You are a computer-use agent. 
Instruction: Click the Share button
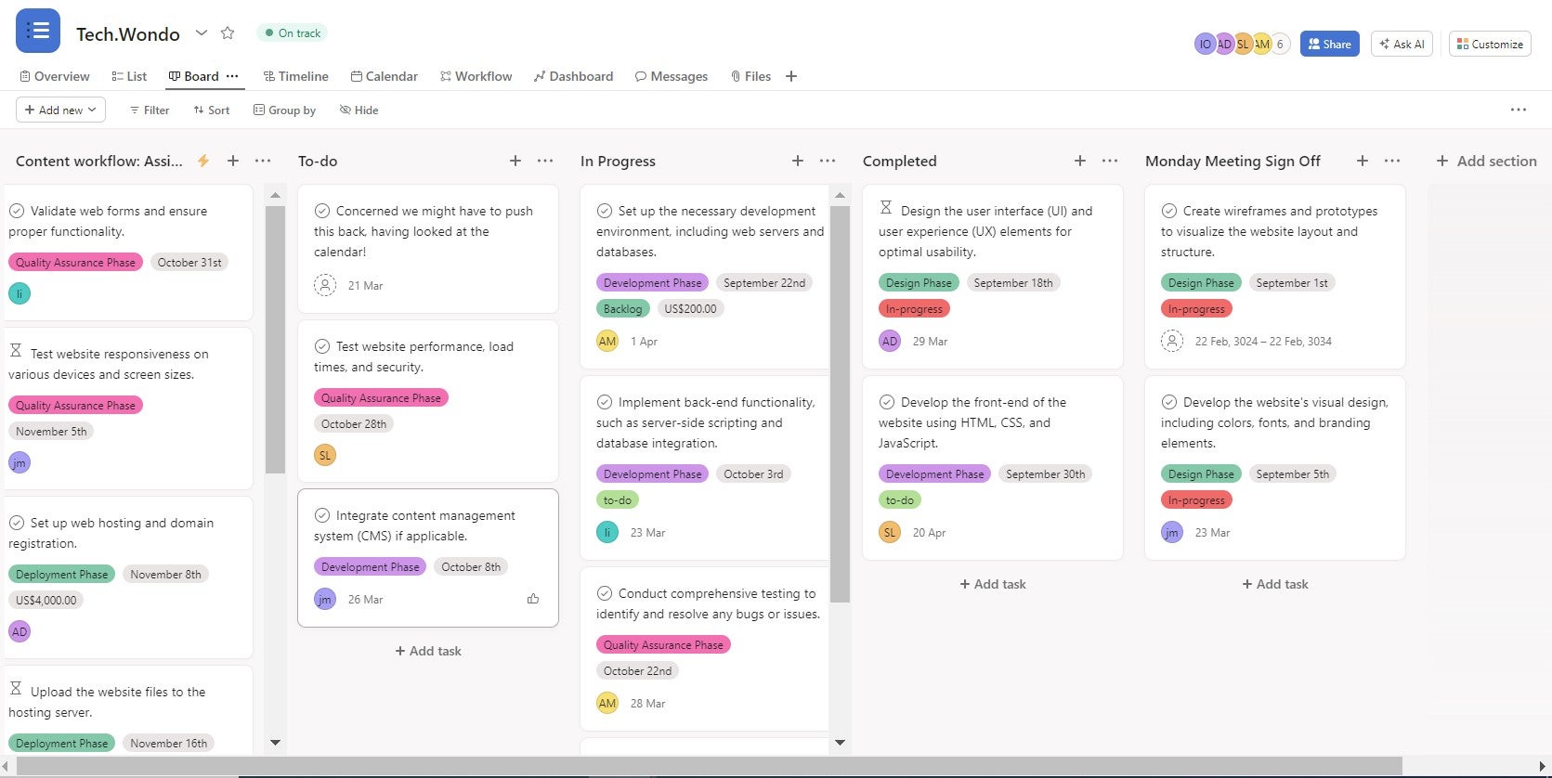pyautogui.click(x=1330, y=44)
